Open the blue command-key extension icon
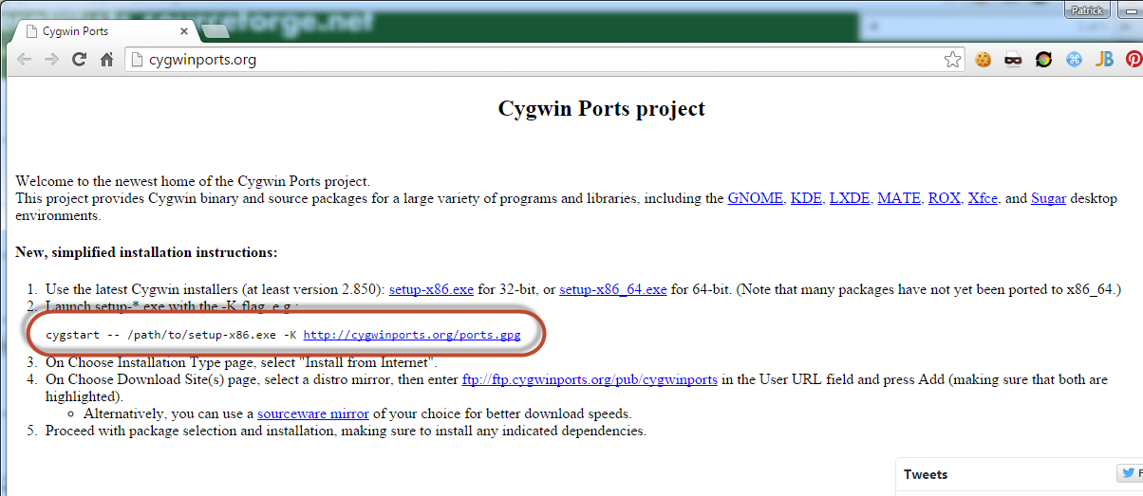1143x496 pixels. 1074,60
